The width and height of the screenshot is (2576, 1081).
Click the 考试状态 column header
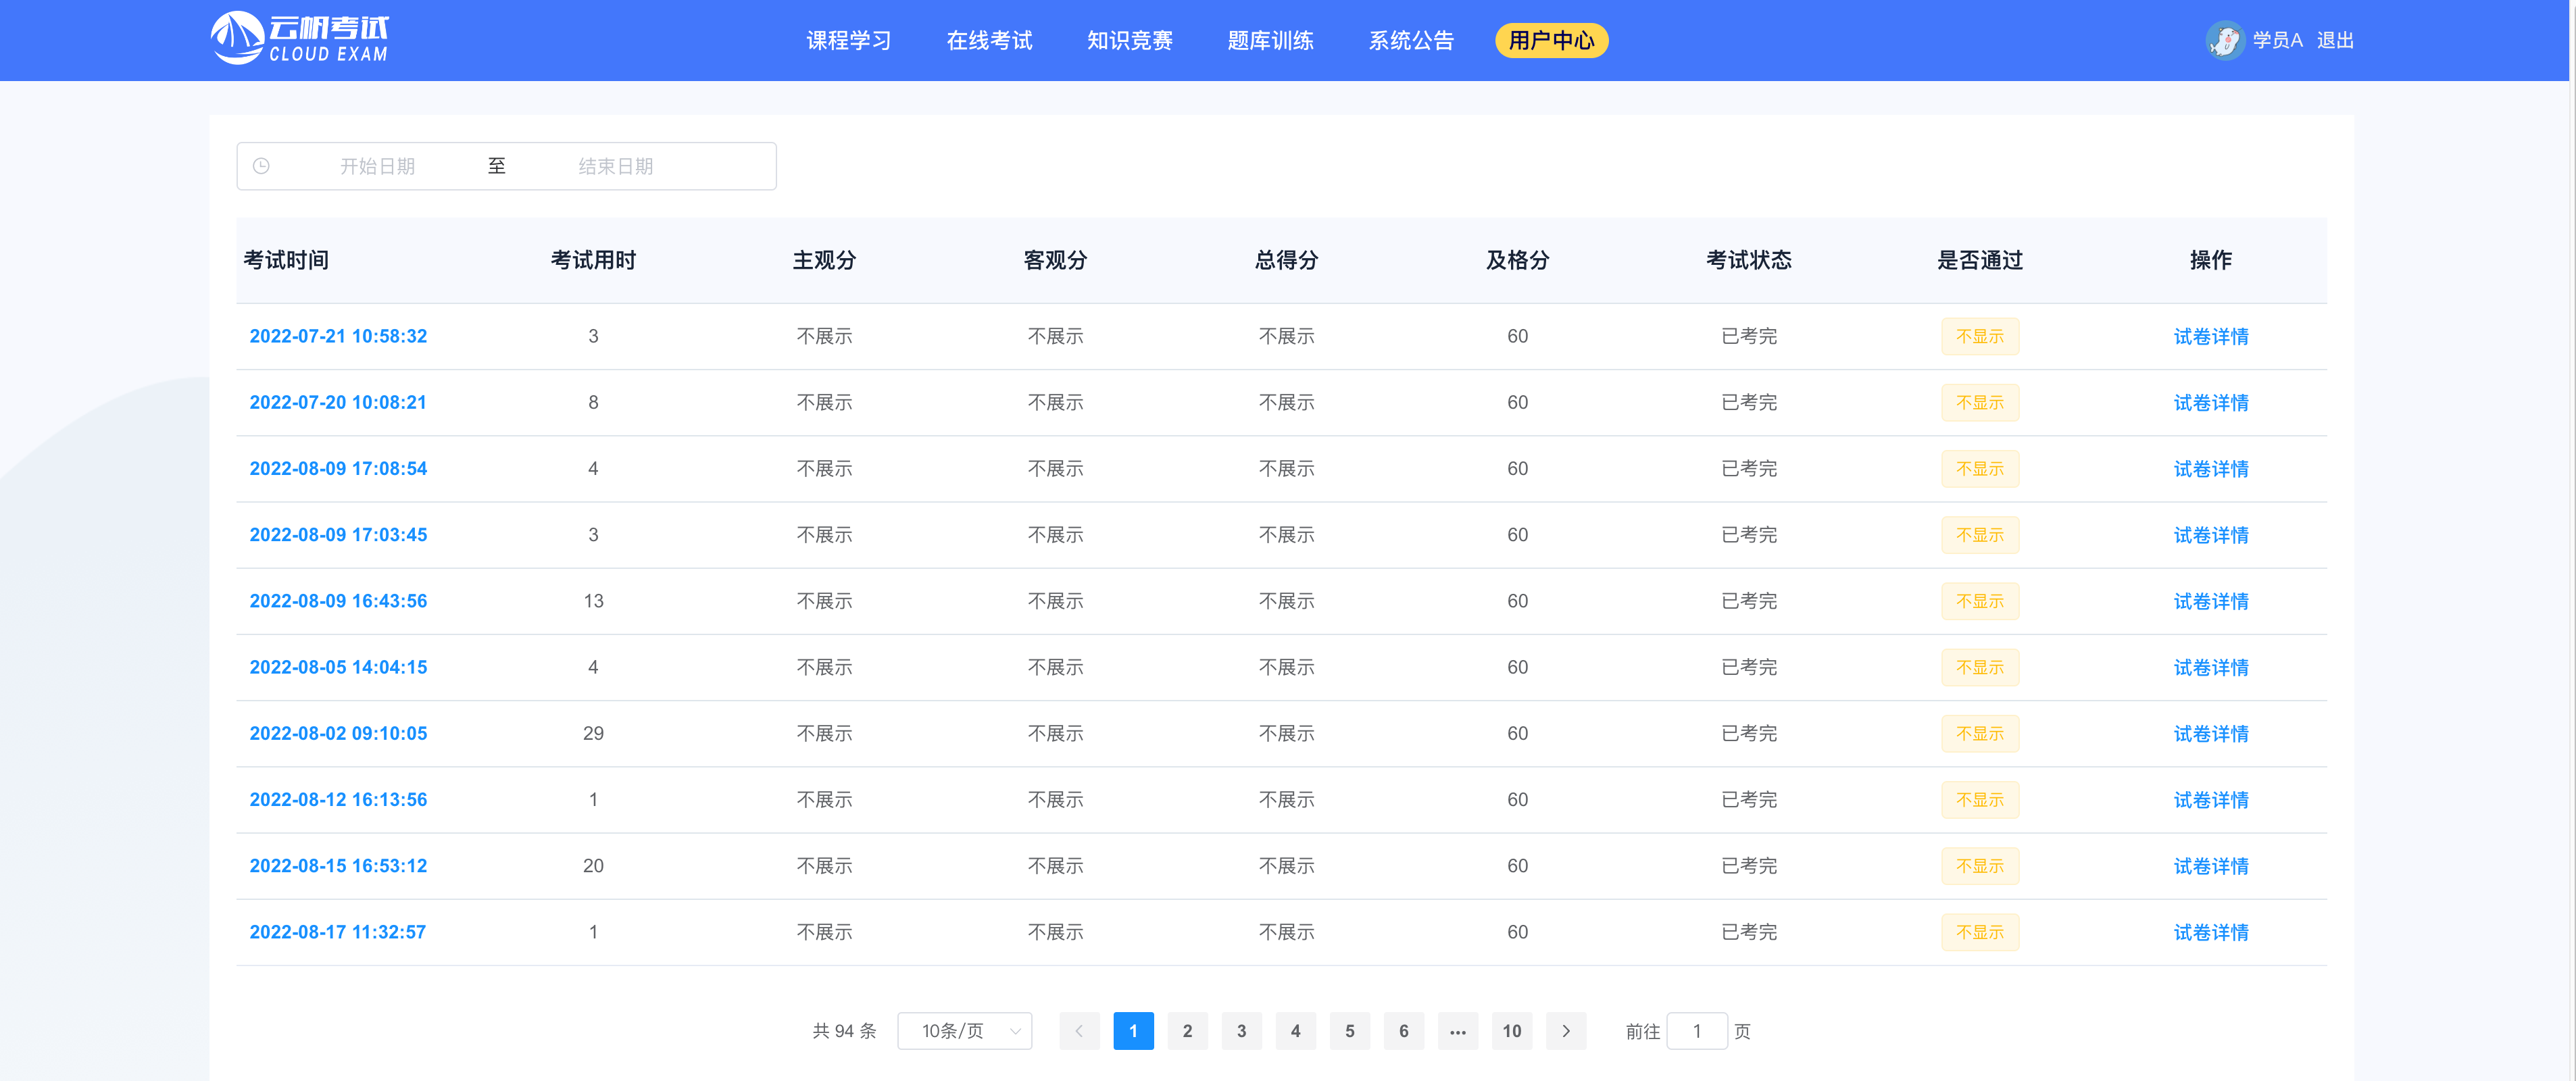1749,260
